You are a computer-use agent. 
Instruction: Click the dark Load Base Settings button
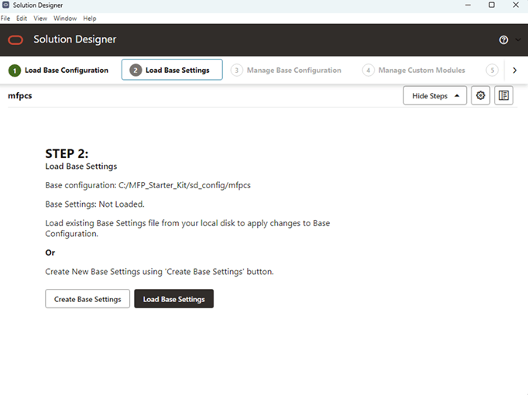click(x=173, y=299)
